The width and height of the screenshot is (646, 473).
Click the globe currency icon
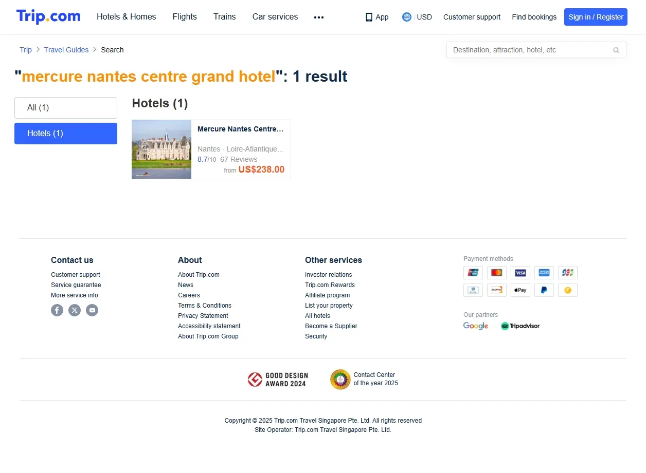407,17
